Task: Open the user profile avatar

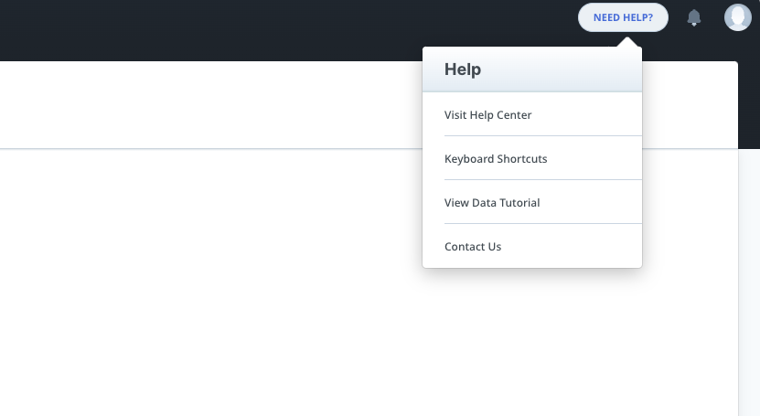Action: tap(737, 17)
